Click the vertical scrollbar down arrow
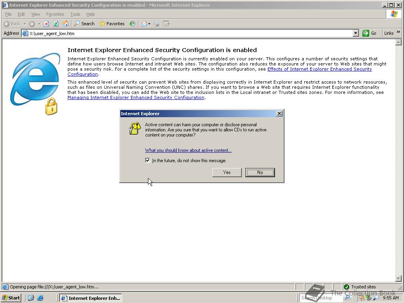 click(398, 279)
